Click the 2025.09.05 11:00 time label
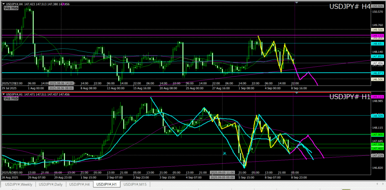Image resolution: width=386 pixels, height=190 pixels. pyautogui.click(x=222, y=172)
